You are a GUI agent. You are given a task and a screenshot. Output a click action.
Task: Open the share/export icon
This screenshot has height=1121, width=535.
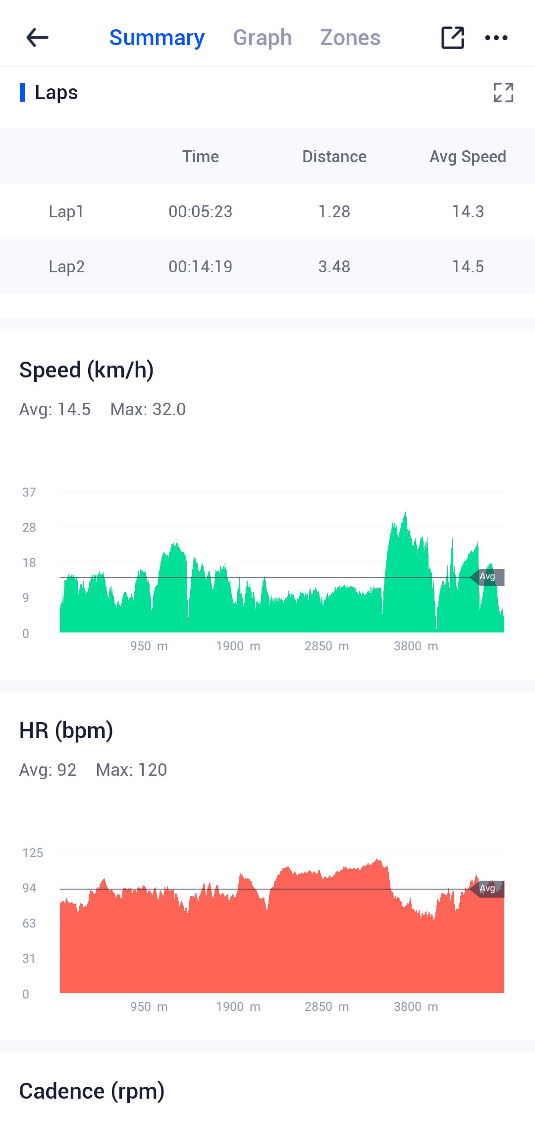click(452, 38)
